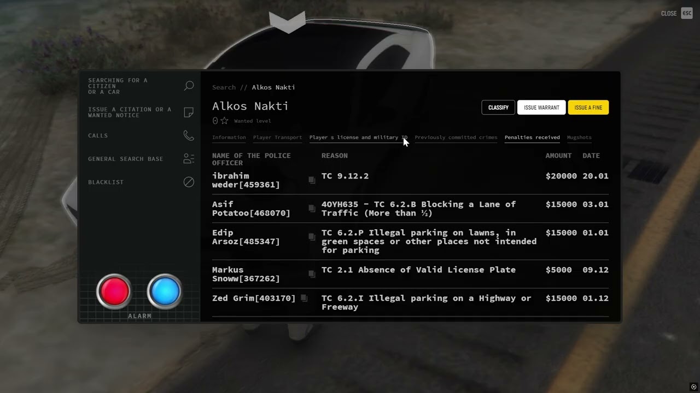Click the $5000 fine amount

click(559, 270)
